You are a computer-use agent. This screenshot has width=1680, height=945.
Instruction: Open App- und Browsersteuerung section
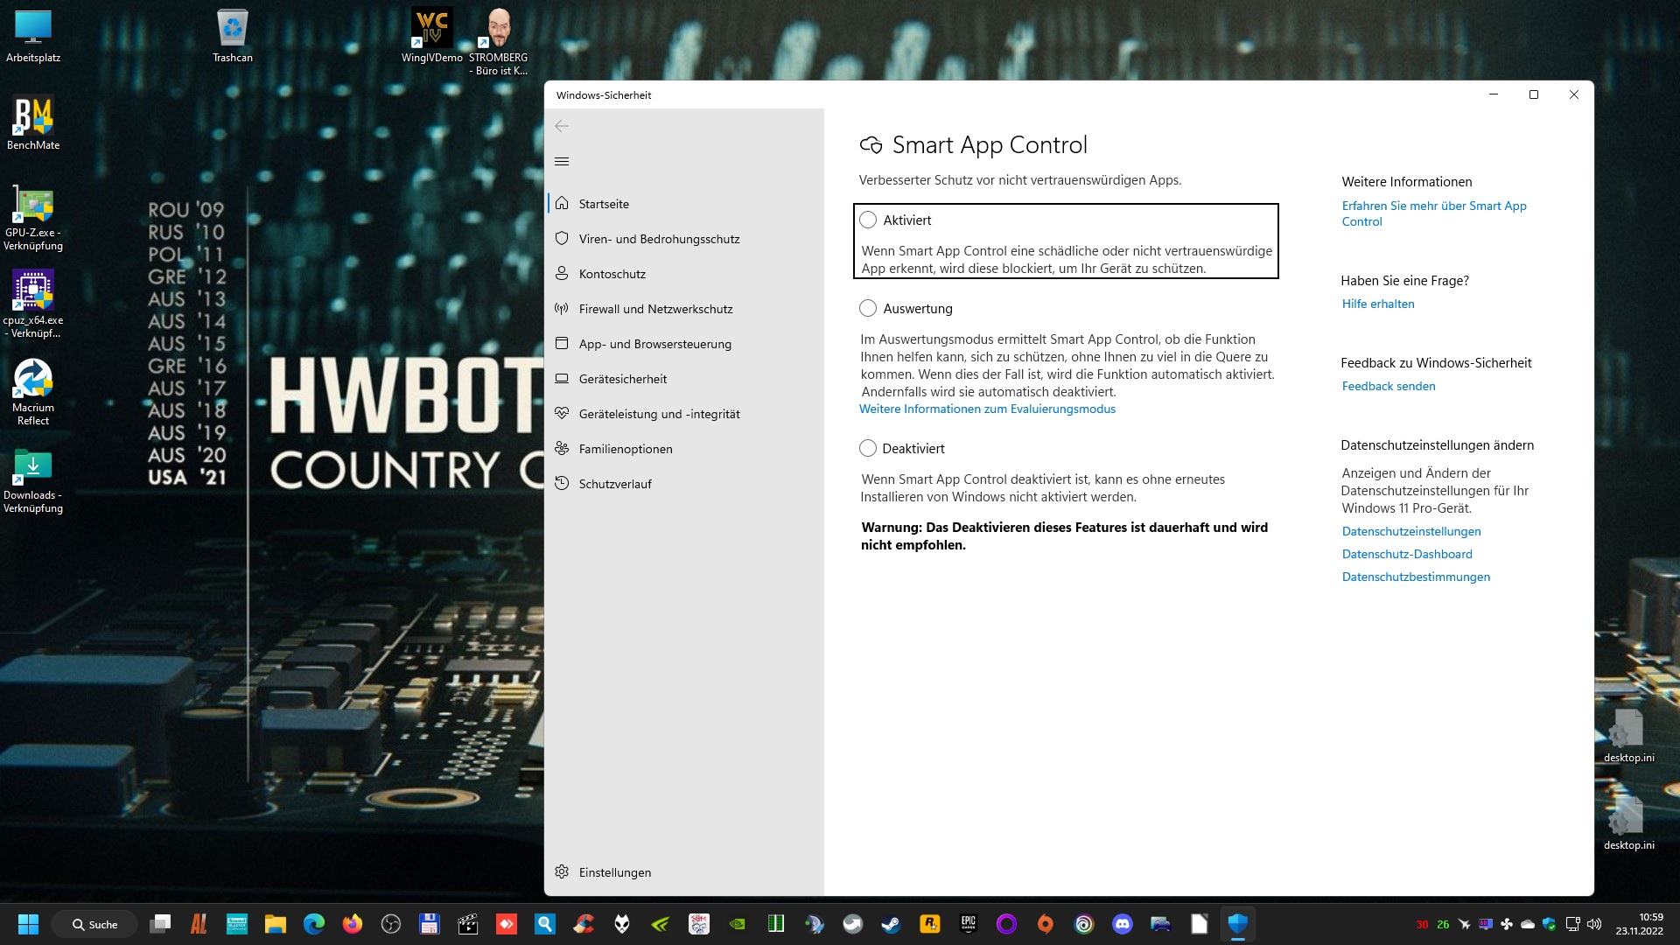(654, 344)
